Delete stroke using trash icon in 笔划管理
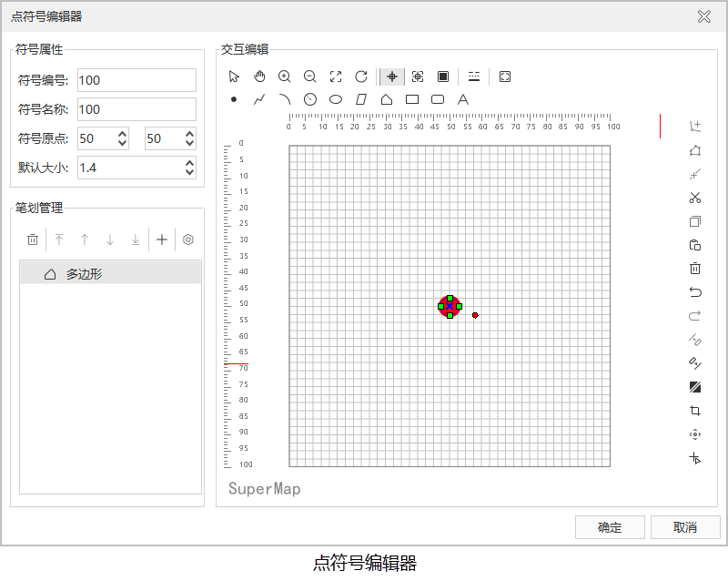Image resolution: width=728 pixels, height=581 pixels. tap(33, 240)
